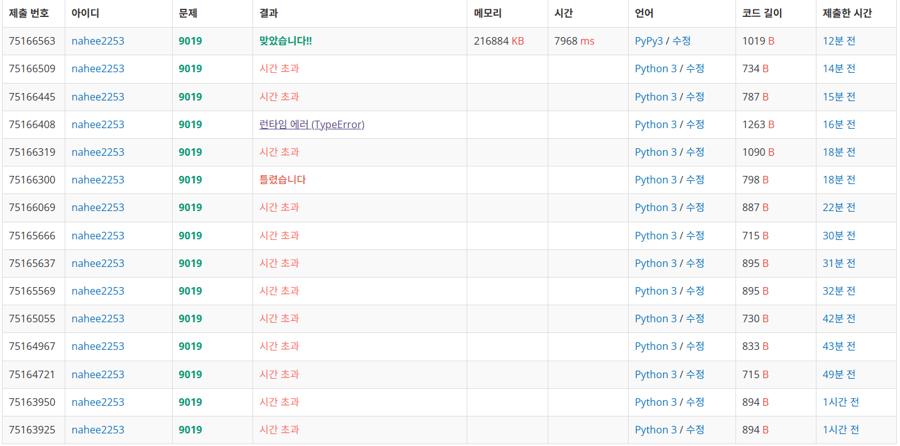Image resolution: width=900 pixels, height=446 pixels.
Task: Click the 메모리 column header
Action: click(487, 13)
